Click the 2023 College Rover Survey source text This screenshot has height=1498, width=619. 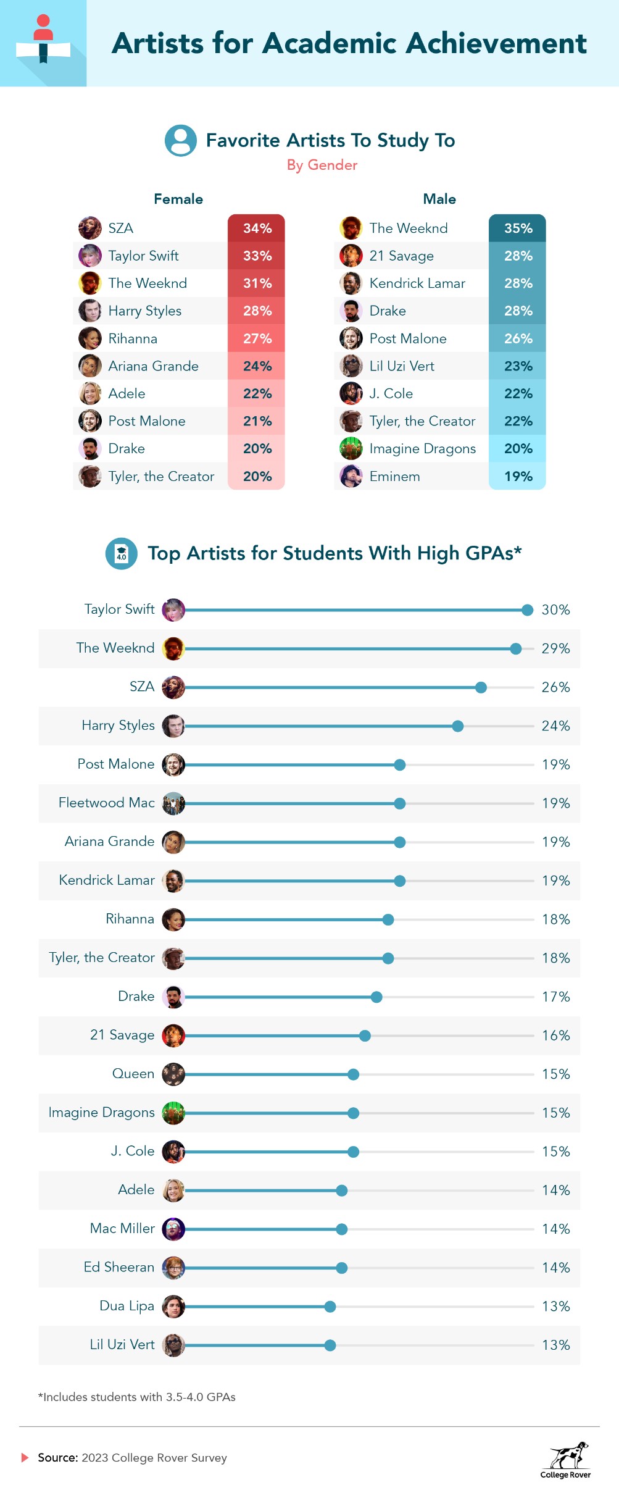(154, 1458)
